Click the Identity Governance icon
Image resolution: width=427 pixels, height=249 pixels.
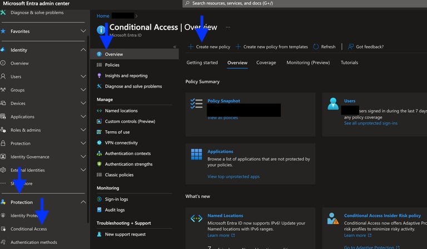click(x=3, y=157)
